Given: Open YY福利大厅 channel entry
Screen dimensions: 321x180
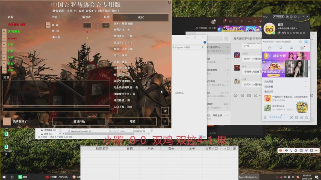Looking at the screenshot, I should click(286, 98).
